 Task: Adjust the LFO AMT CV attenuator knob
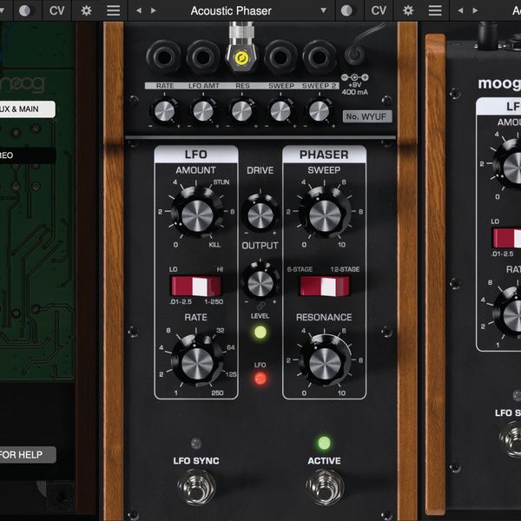[x=203, y=111]
